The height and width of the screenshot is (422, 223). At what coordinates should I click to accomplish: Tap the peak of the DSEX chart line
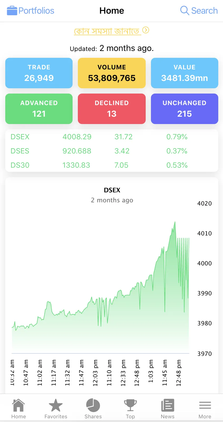(175, 222)
